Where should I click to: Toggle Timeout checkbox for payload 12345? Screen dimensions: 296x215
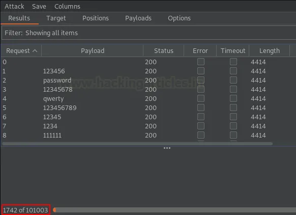tap(233, 117)
